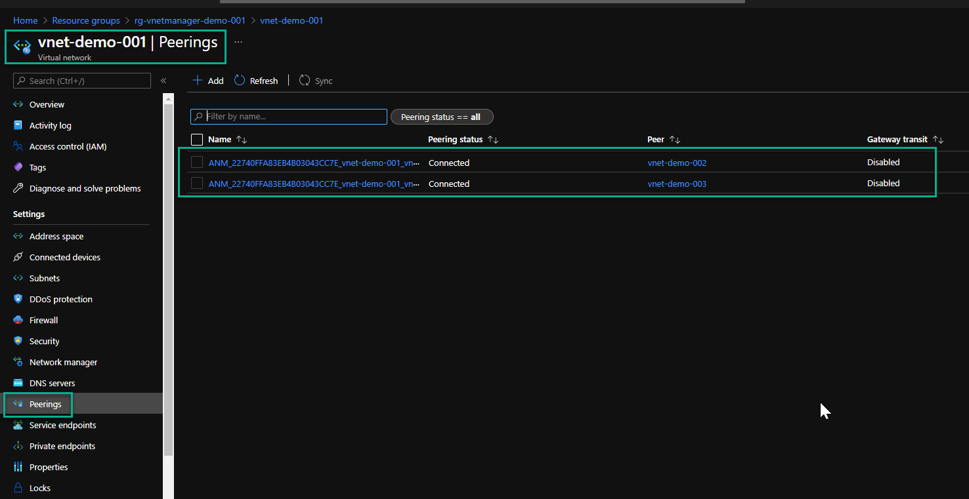The height and width of the screenshot is (499, 969).
Task: Open the ellipsis more options menu
Action: [238, 42]
